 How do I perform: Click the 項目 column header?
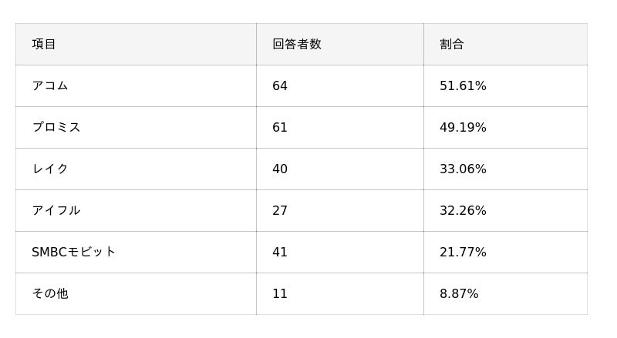[x=44, y=45]
